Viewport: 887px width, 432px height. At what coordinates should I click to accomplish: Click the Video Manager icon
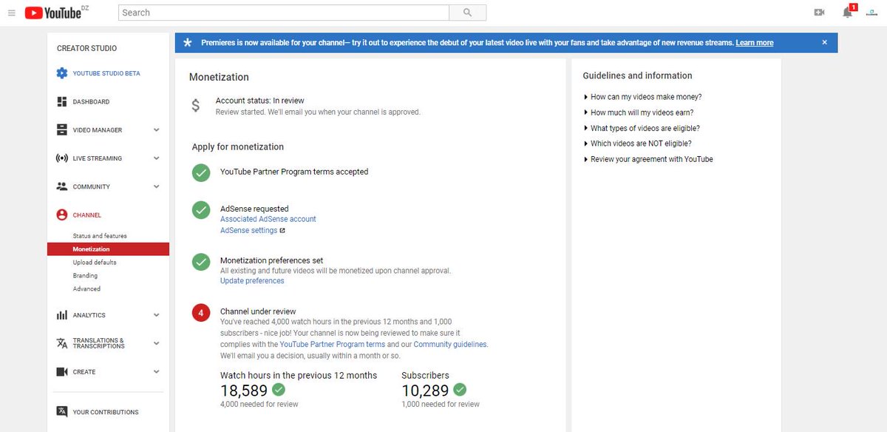pos(62,130)
